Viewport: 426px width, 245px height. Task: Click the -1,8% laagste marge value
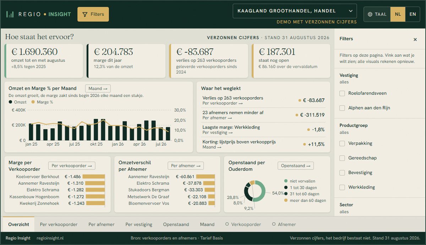pyautogui.click(x=318, y=130)
